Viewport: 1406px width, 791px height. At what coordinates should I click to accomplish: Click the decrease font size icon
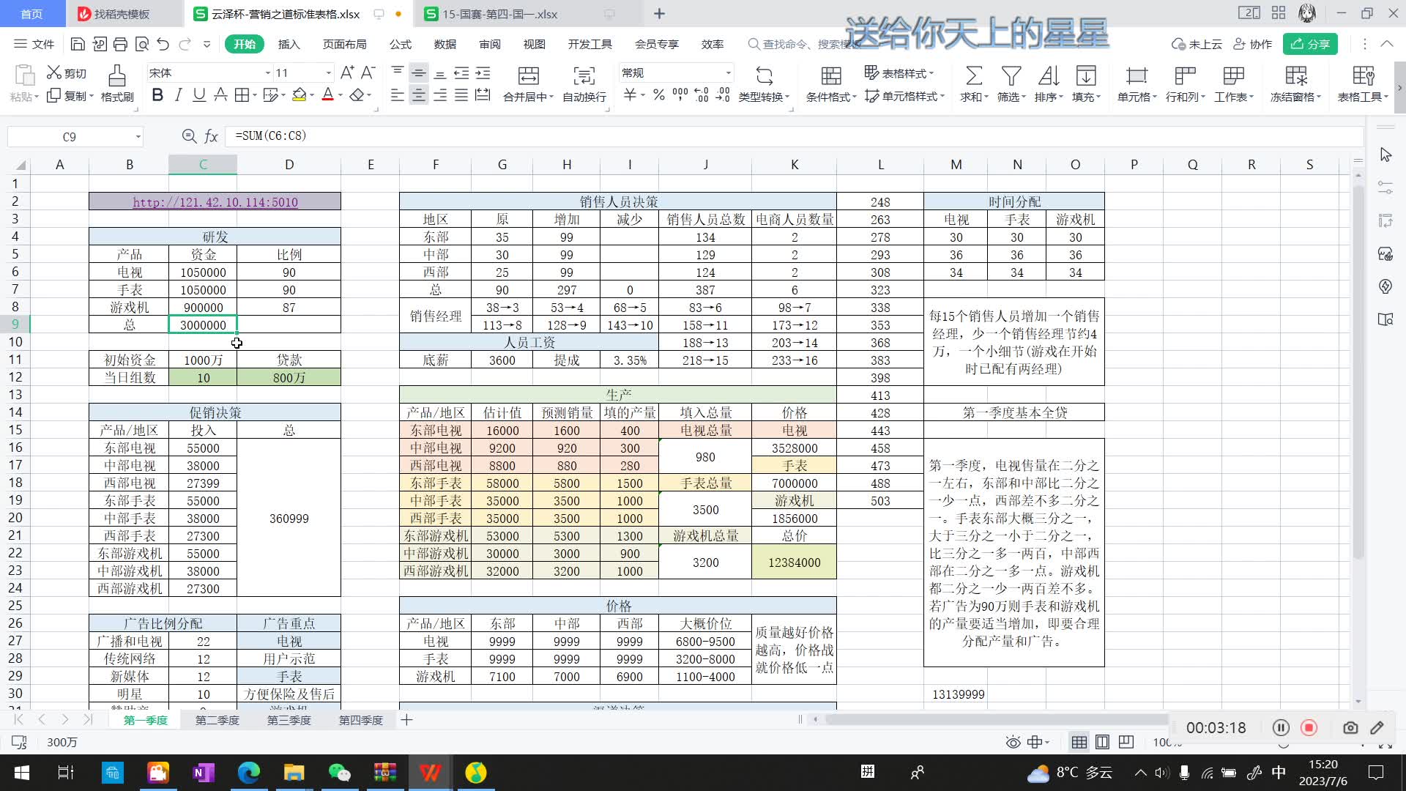tap(368, 73)
